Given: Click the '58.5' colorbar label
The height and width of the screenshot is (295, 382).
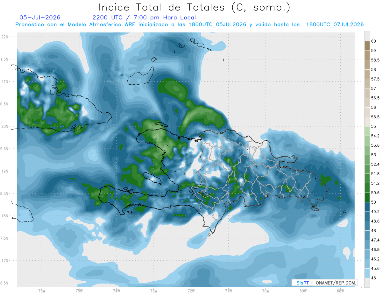Looking at the screenshot, I should pos(375,60).
